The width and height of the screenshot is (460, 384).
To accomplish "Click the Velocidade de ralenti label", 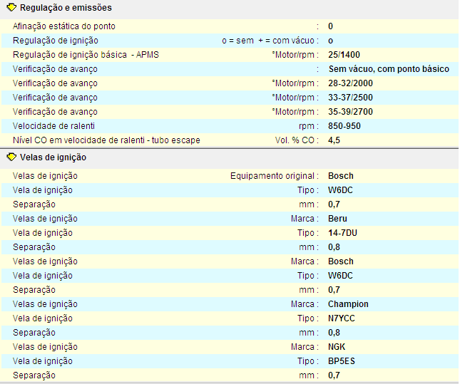I will click(53, 126).
